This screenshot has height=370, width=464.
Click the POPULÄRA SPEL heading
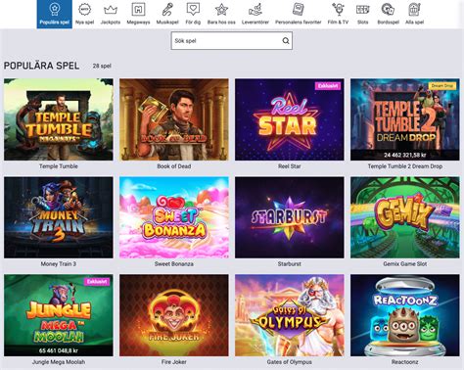tap(41, 66)
